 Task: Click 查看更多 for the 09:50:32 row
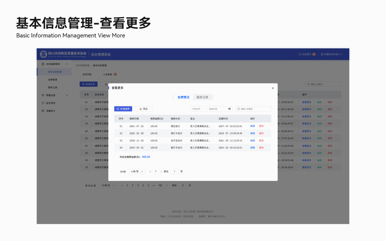point(307,102)
